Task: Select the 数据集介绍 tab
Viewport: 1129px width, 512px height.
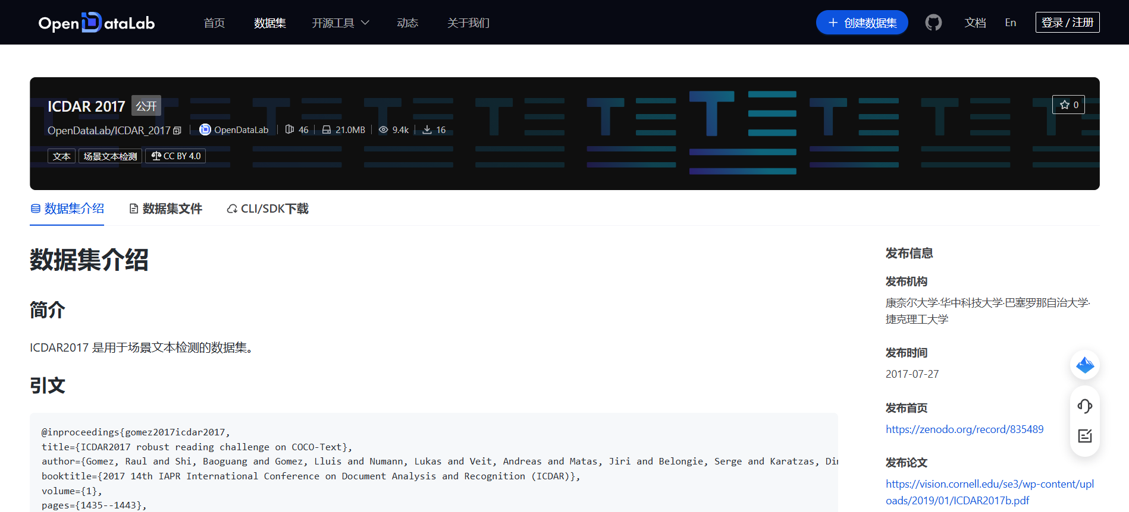Action: 67,208
